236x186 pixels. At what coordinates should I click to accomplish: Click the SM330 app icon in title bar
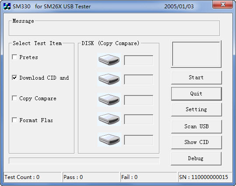[7, 6]
